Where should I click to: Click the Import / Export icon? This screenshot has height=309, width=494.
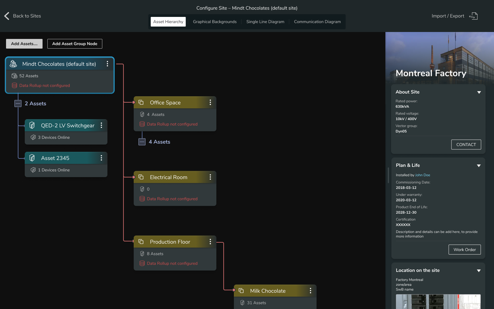473,16
